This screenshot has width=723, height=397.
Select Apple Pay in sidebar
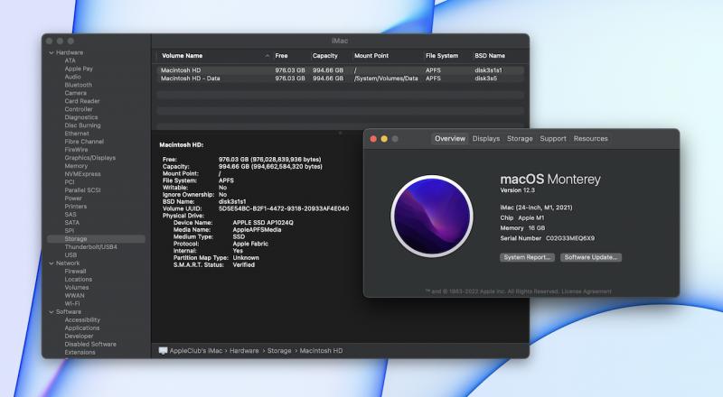coord(79,69)
